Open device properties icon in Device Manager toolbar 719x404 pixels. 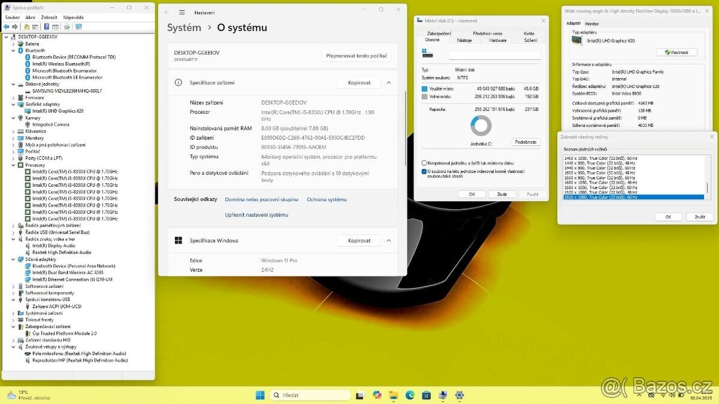pyautogui.click(x=36, y=26)
